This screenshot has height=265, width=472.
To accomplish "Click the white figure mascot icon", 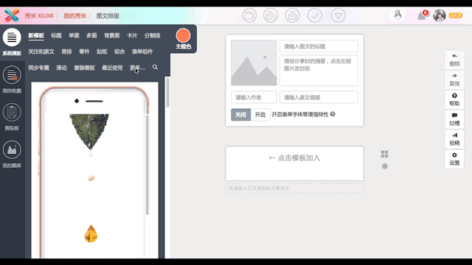I will click(x=398, y=15).
